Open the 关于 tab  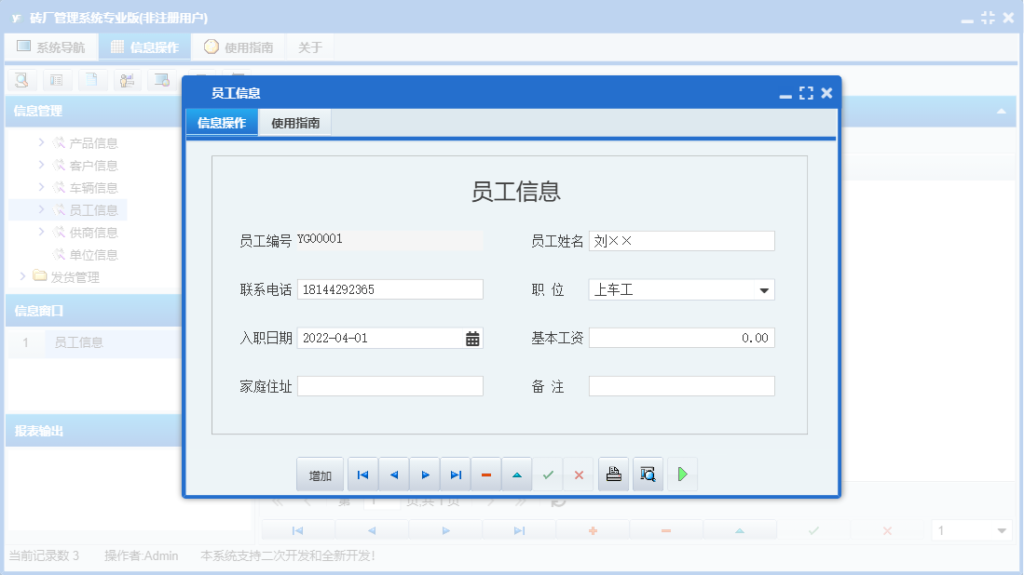(x=310, y=45)
